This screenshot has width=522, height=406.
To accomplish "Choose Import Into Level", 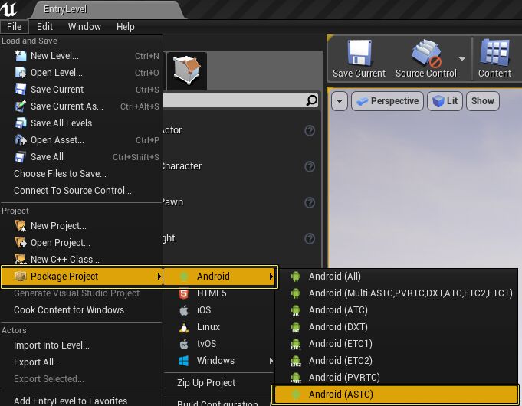I will [x=81, y=345].
